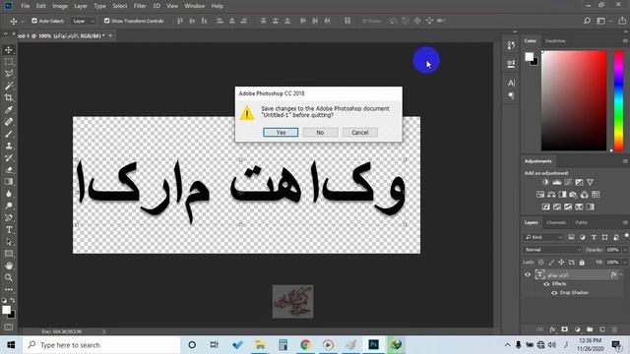This screenshot has width=630, height=354.
Task: Click the search magnifier in options bar
Action: coord(587,21)
